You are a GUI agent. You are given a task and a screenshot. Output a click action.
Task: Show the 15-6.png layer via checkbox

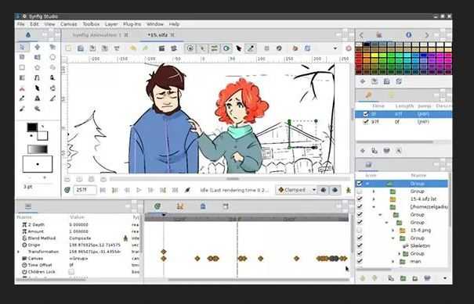click(x=360, y=230)
